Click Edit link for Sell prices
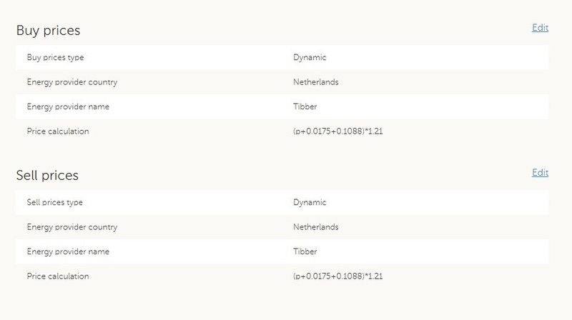The image size is (572, 320). pyautogui.click(x=540, y=173)
